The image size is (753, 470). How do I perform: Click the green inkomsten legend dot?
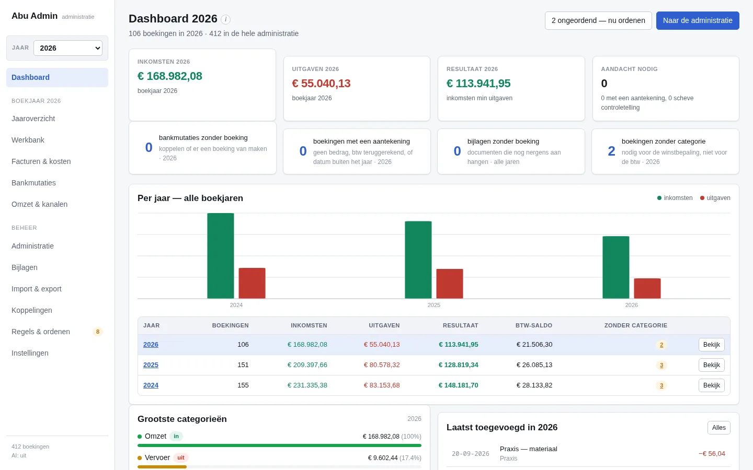click(x=659, y=198)
